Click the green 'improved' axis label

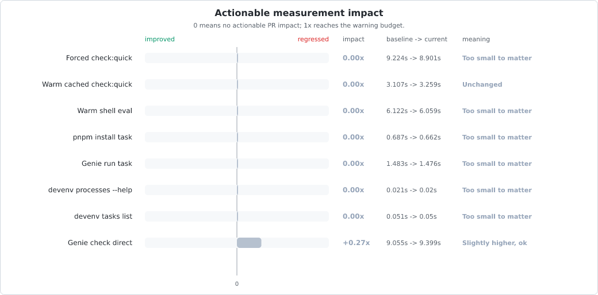coord(160,39)
